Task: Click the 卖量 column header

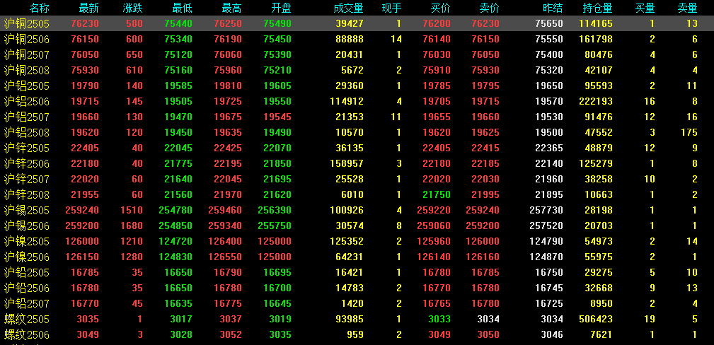Action: [688, 8]
